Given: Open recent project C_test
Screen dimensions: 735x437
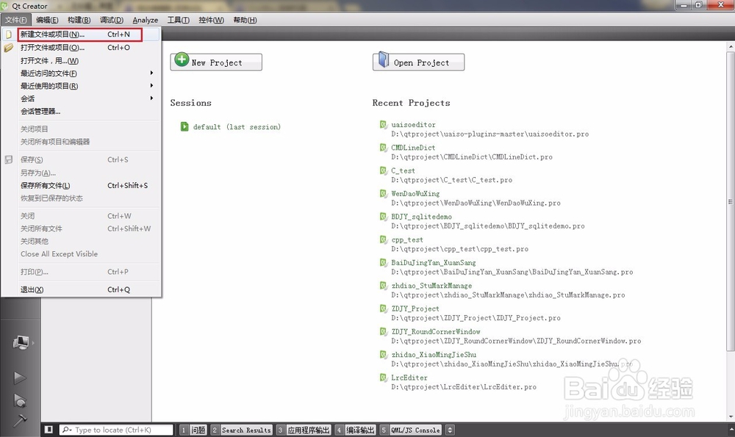Looking at the screenshot, I should pyautogui.click(x=403, y=170).
